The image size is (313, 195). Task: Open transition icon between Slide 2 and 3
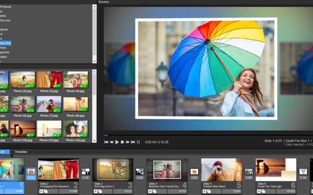click(x=85, y=171)
